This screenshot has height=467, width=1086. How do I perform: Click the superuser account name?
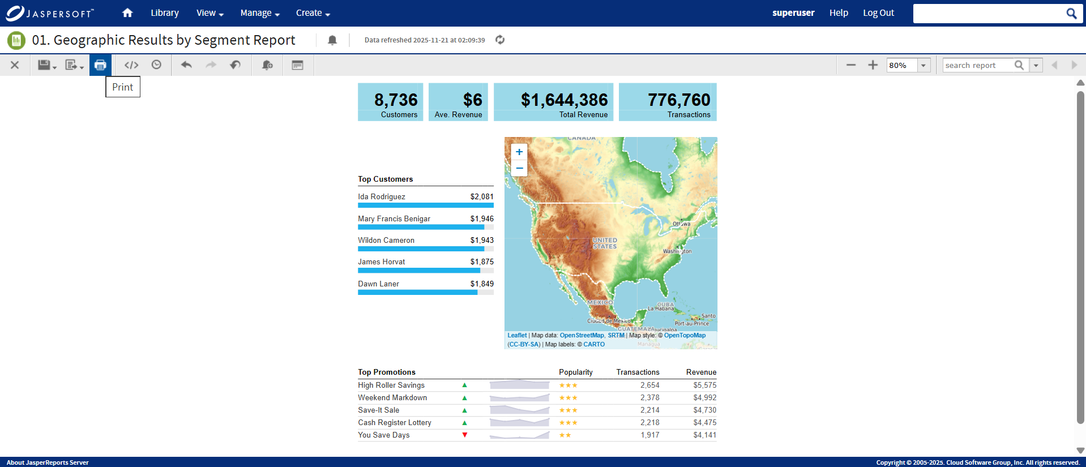click(793, 13)
